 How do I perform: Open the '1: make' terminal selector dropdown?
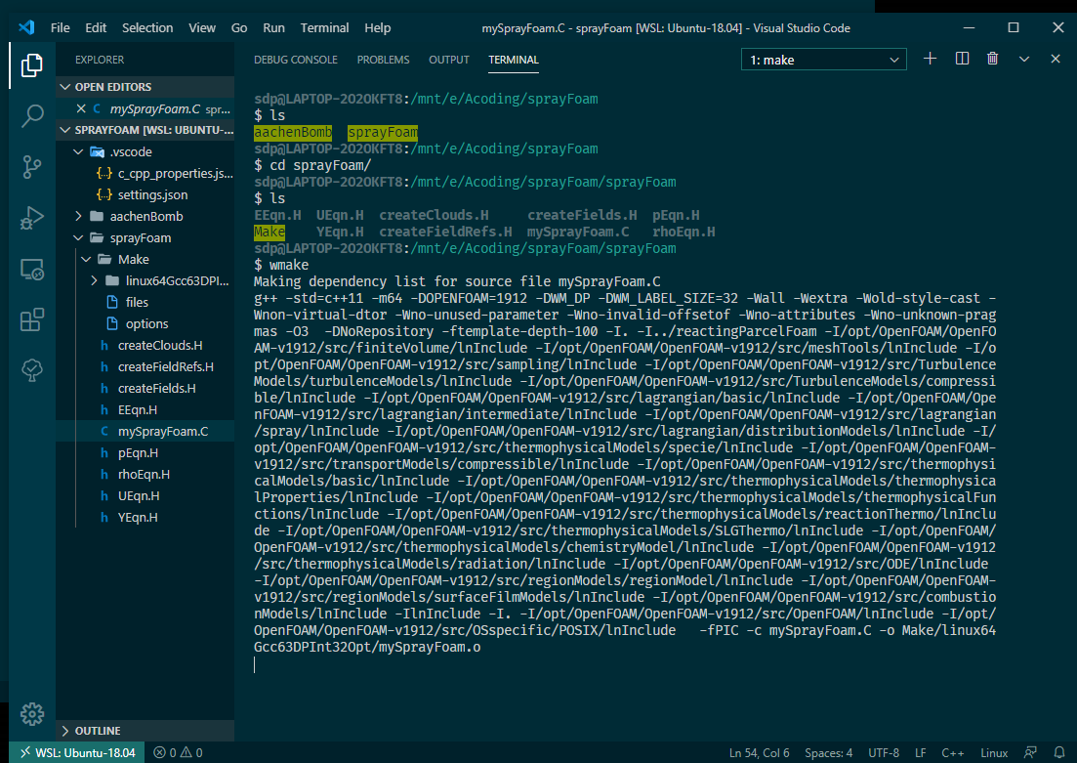point(823,59)
